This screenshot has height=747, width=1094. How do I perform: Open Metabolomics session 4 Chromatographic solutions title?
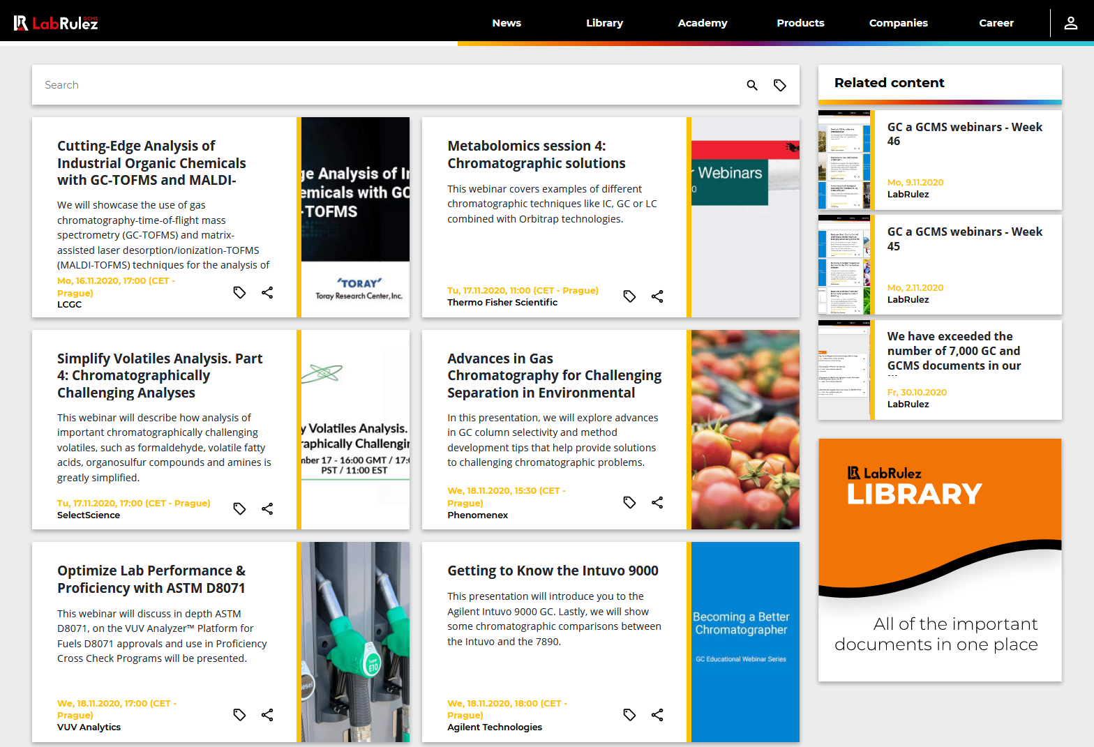click(537, 155)
